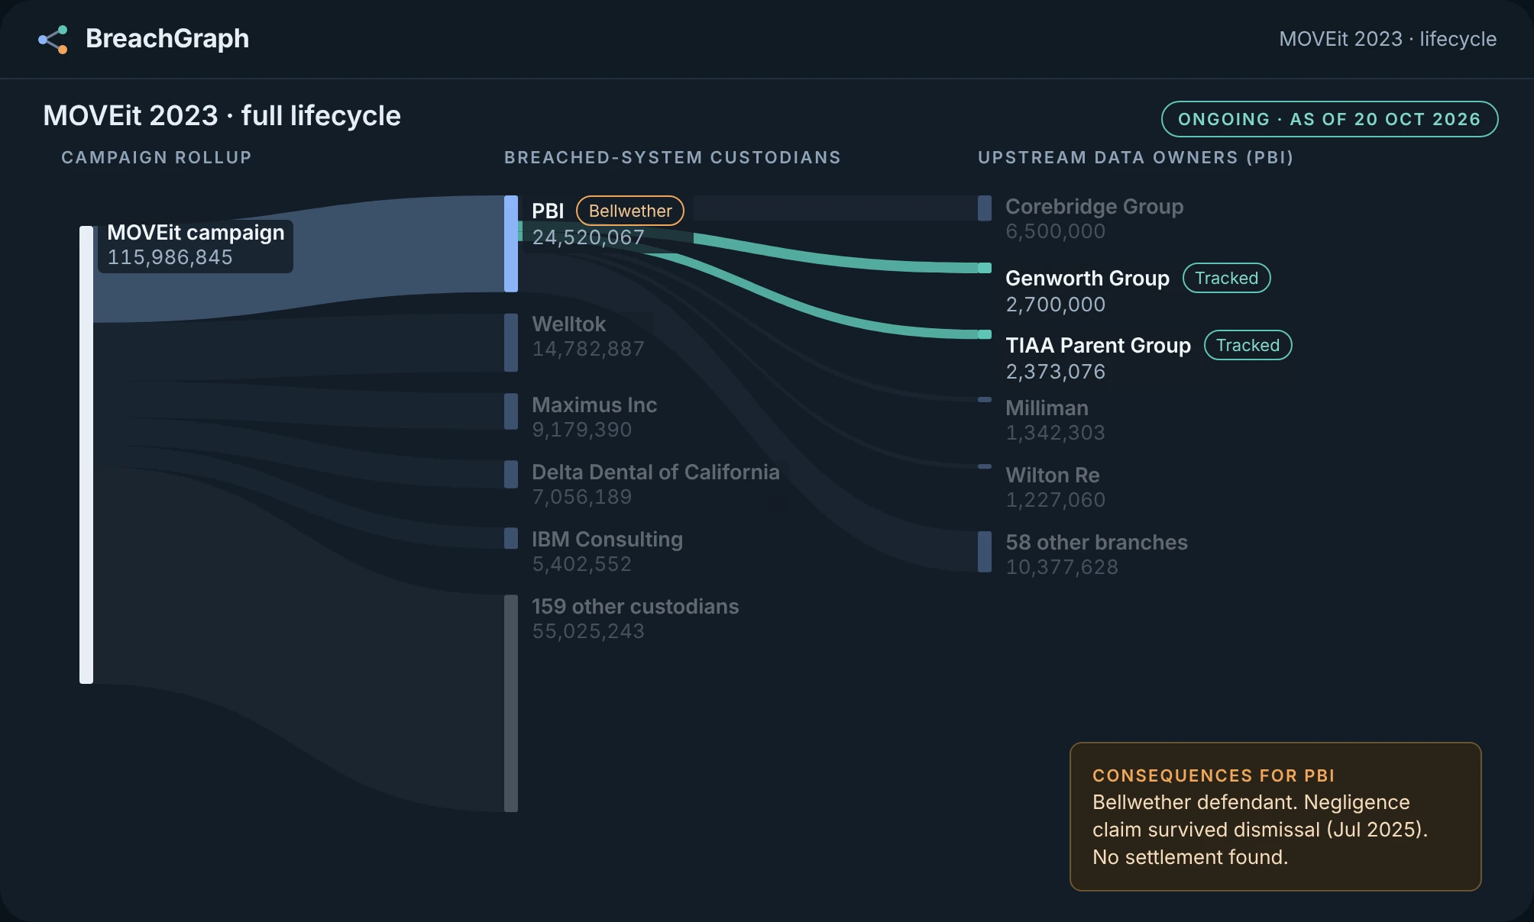Click the BreachGraph share-graph logo icon
The height and width of the screenshot is (922, 1534).
click(53, 39)
